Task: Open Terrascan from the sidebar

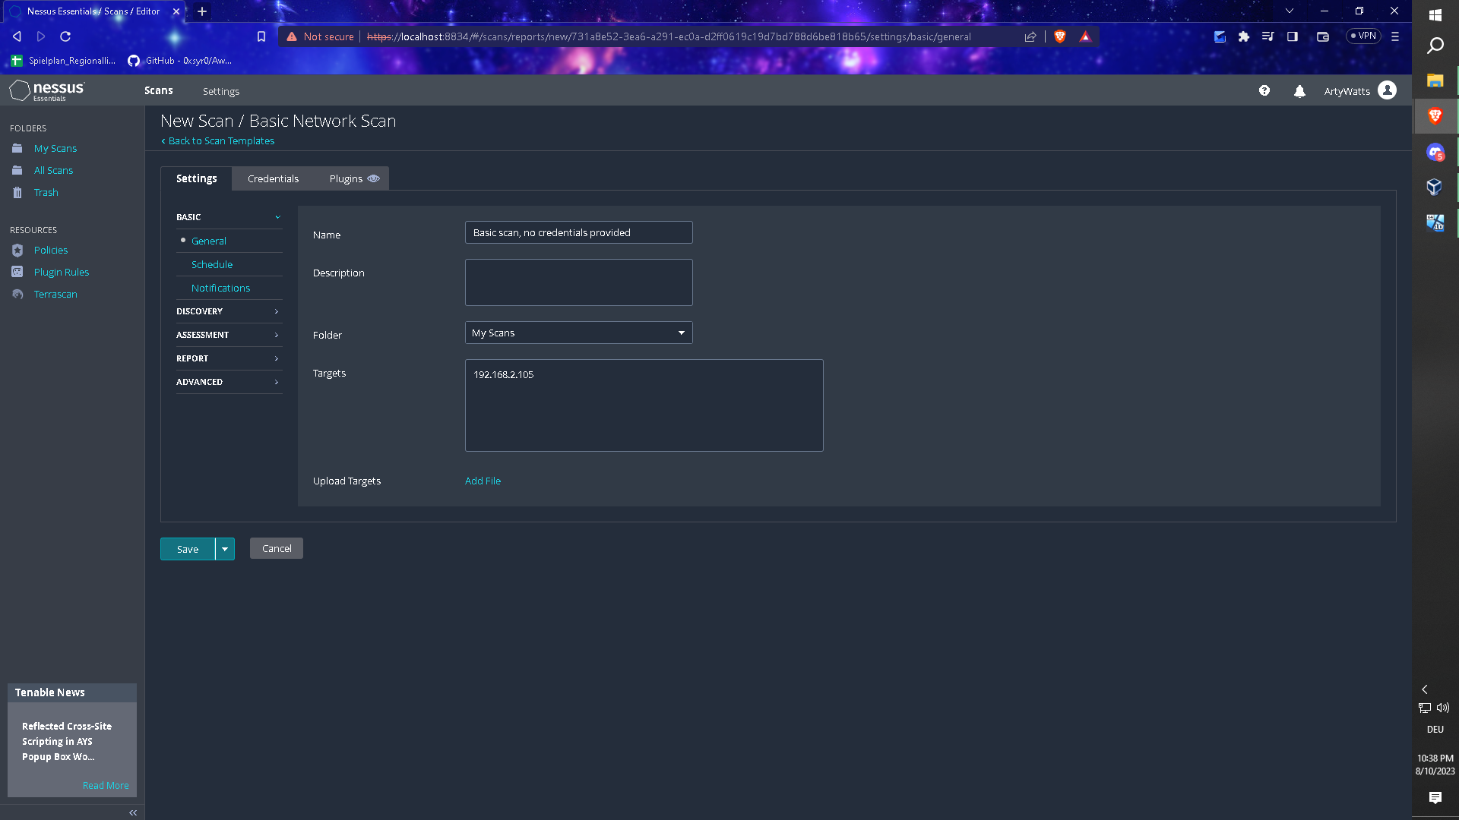Action: point(55,294)
